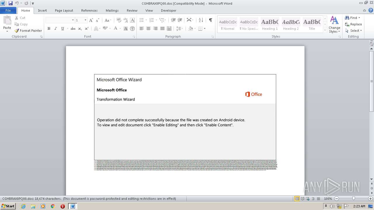This screenshot has height=210, width=374.
Task: Open Word Help question mark icon
Action: 371,10
